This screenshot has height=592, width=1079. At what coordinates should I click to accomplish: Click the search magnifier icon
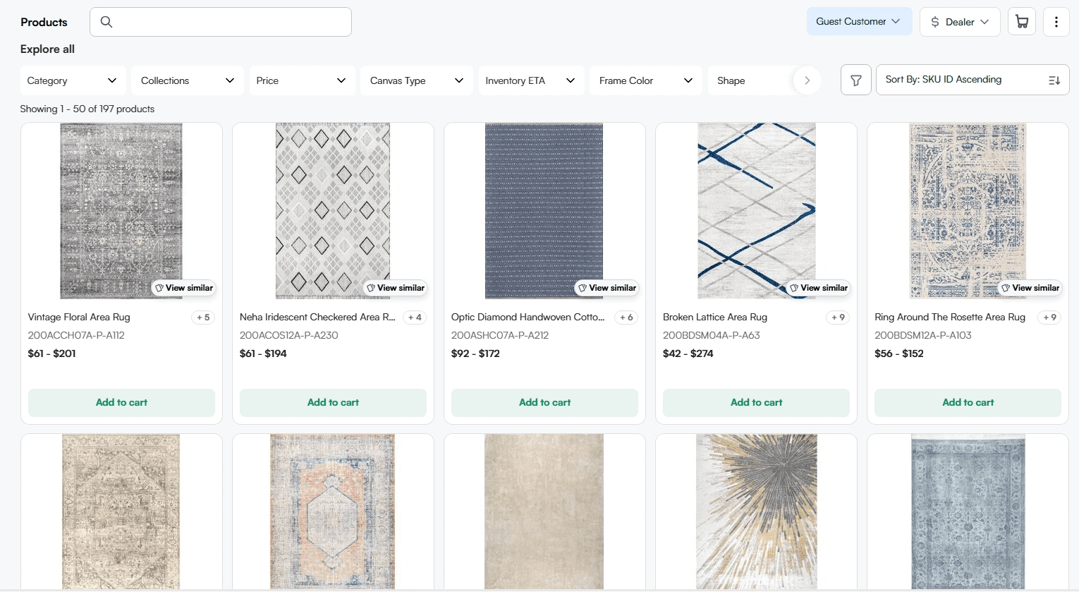tap(106, 22)
